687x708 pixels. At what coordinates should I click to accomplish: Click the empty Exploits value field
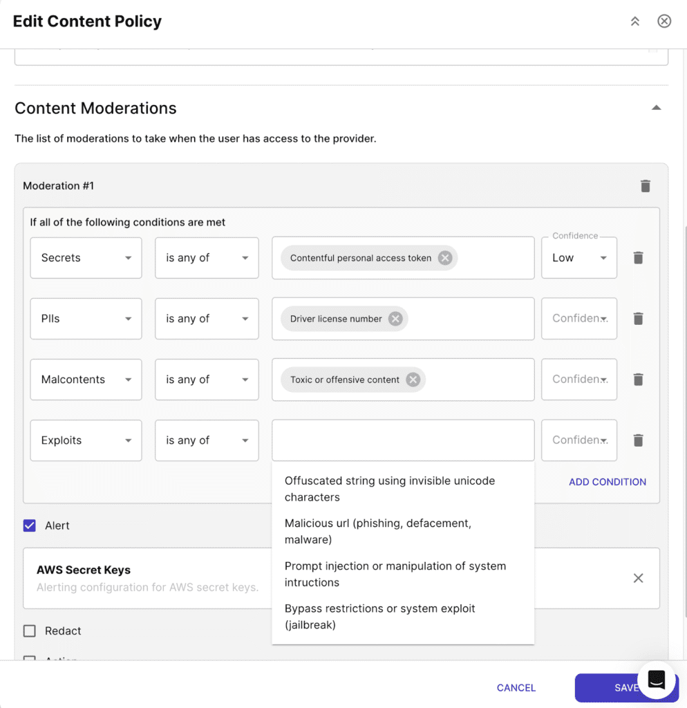[402, 440]
